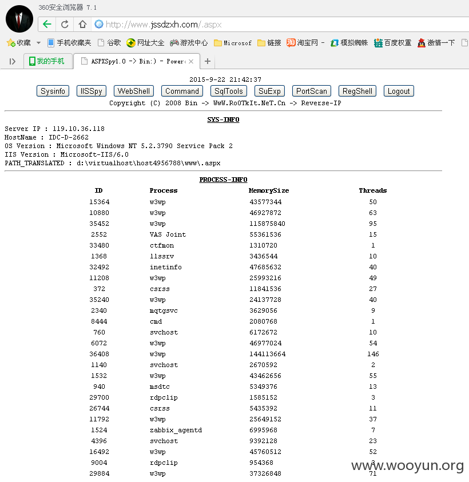Switch to 我的手机 tab
The height and width of the screenshot is (482, 469).
[x=47, y=61]
